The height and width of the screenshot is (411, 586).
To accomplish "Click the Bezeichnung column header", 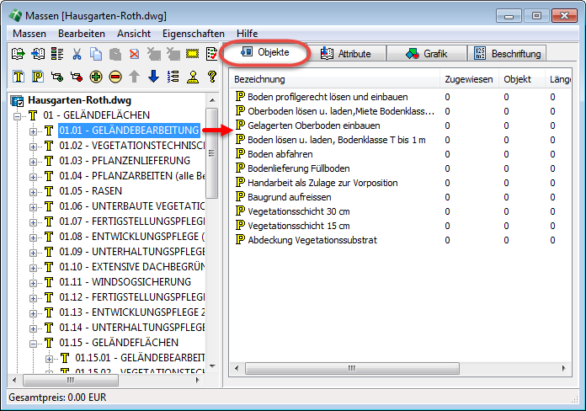I will 261,79.
